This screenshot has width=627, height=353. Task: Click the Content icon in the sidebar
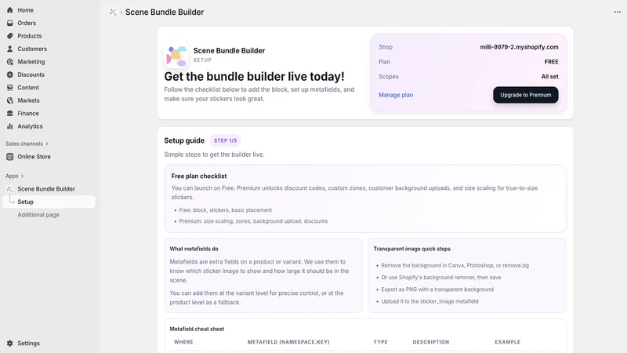click(10, 87)
